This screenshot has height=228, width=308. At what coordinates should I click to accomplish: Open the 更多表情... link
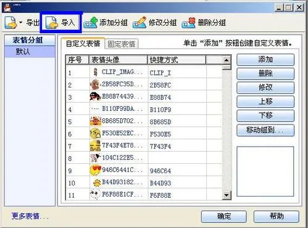(x=30, y=216)
